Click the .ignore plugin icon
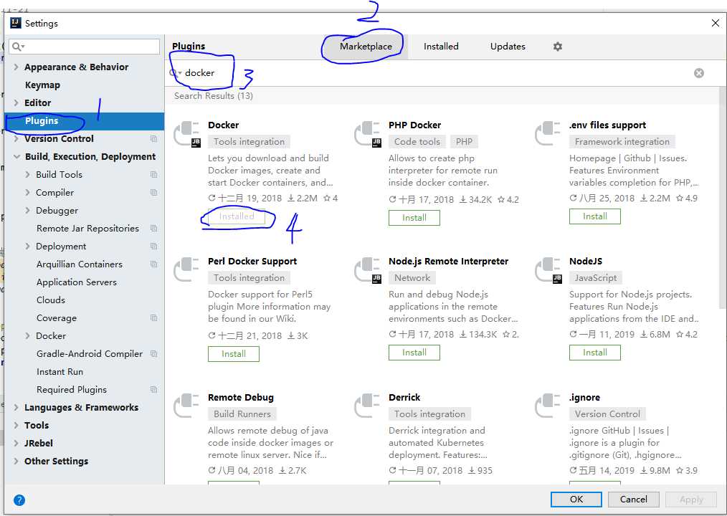The width and height of the screenshot is (727, 516). (548, 406)
